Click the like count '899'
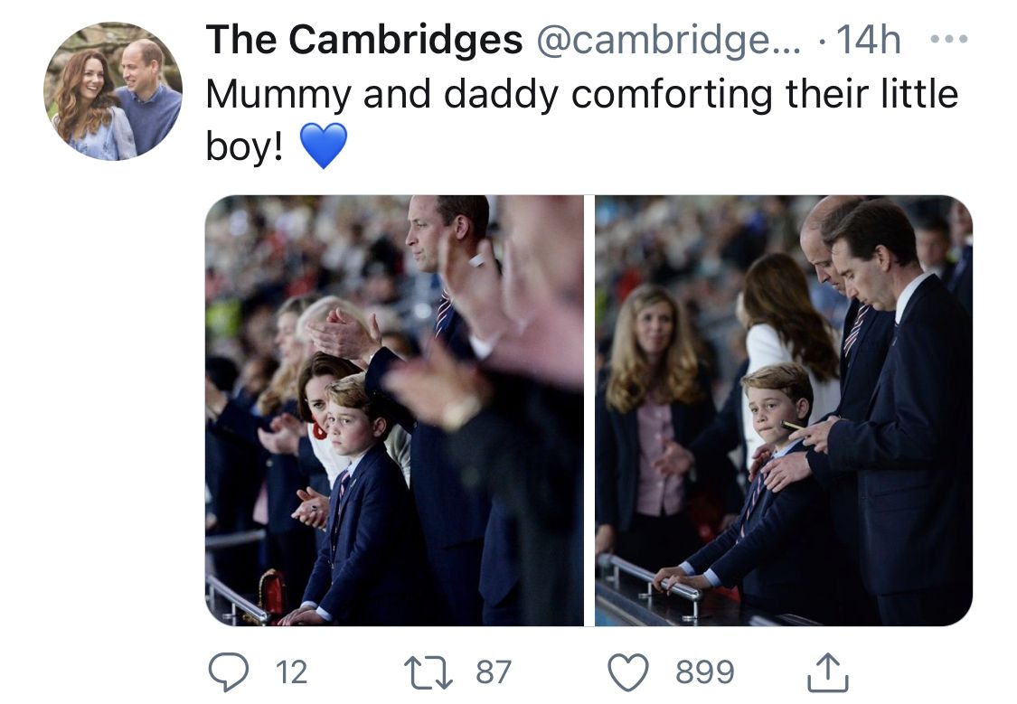The height and width of the screenshot is (704, 1017). 705,671
